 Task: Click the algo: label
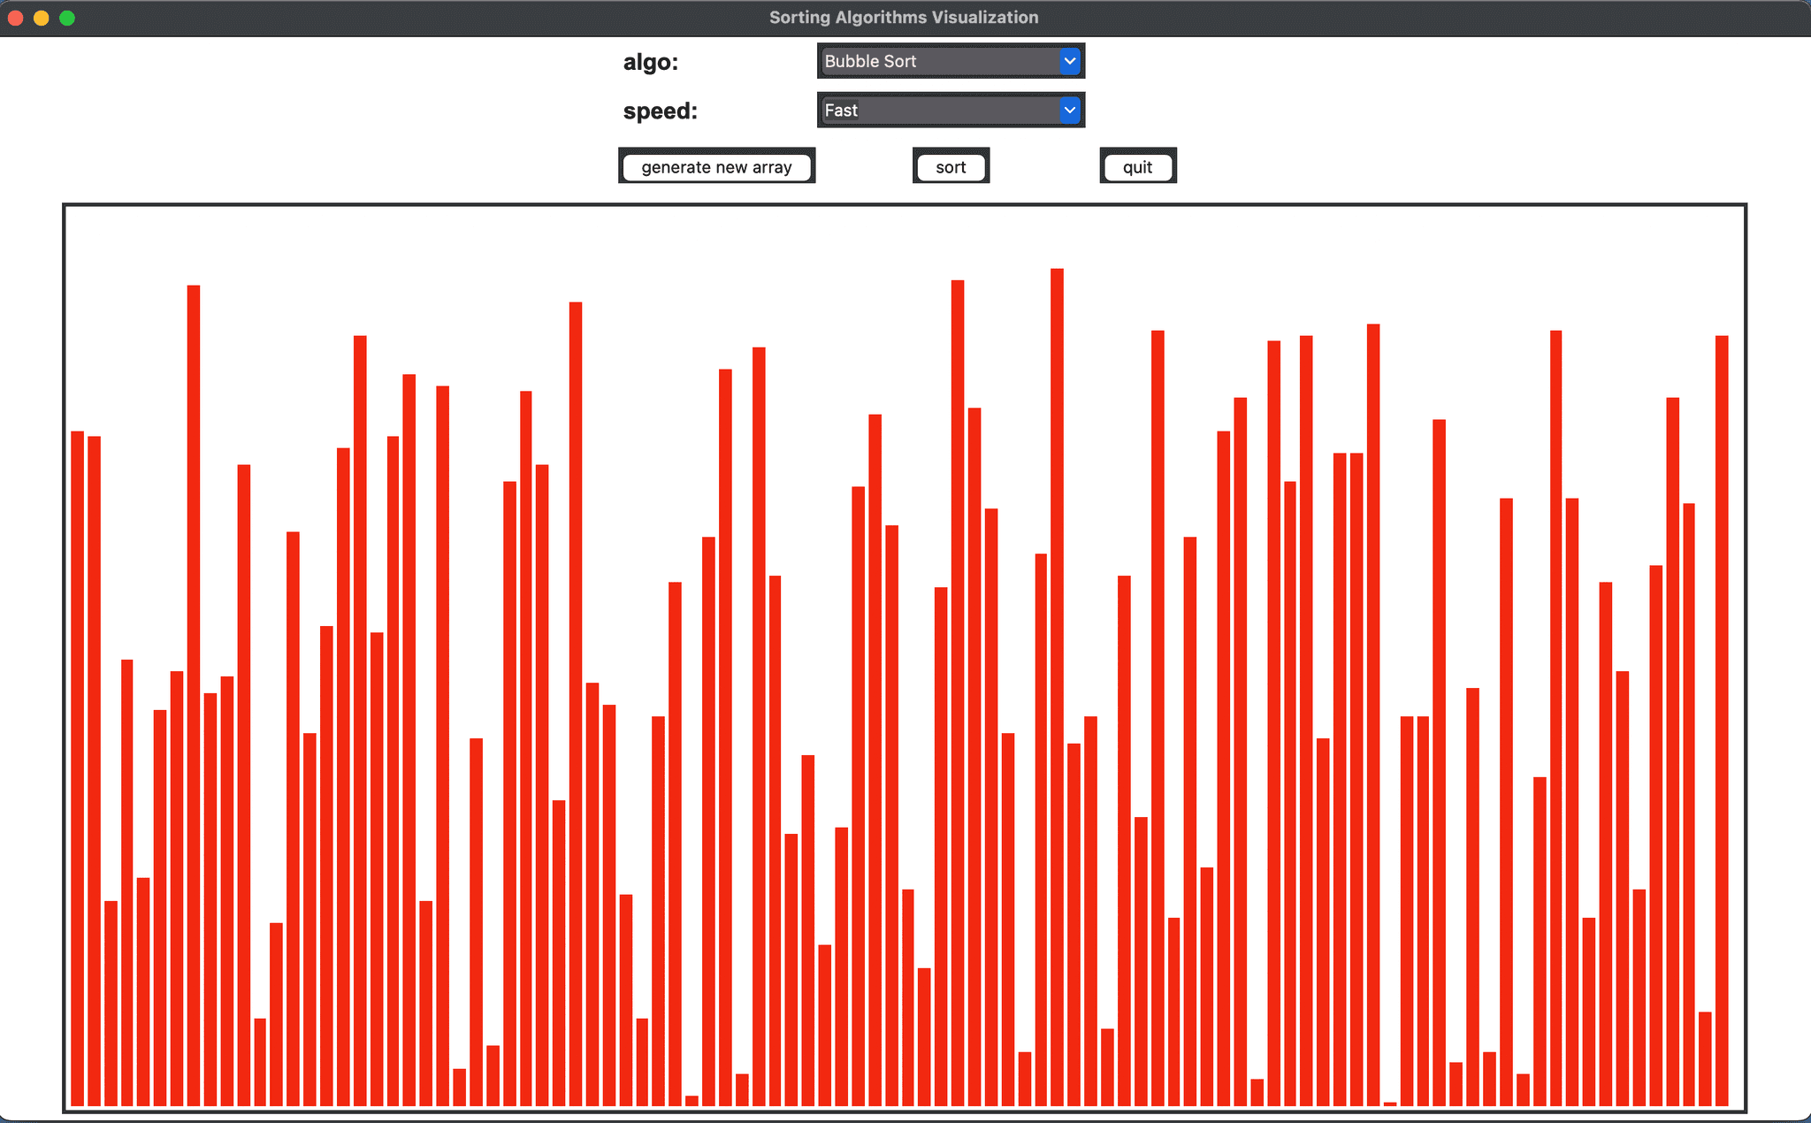point(651,62)
